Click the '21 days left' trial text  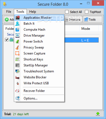click(x=21, y=114)
